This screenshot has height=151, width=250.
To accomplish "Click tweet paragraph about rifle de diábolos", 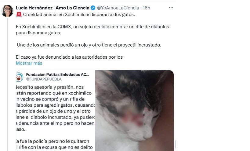I will tap(92, 30).
